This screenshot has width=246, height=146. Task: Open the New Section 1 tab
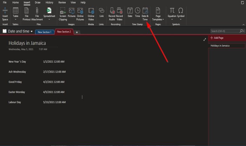click(45, 32)
